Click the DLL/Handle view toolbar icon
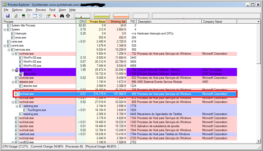This screenshot has height=151, width=263. coord(40,16)
